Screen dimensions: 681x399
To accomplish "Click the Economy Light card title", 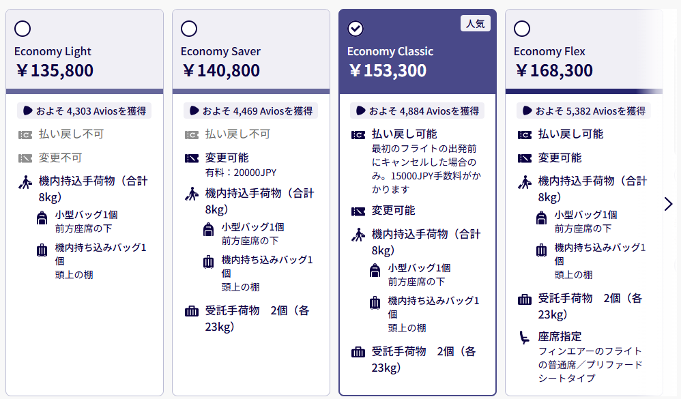I will [53, 51].
